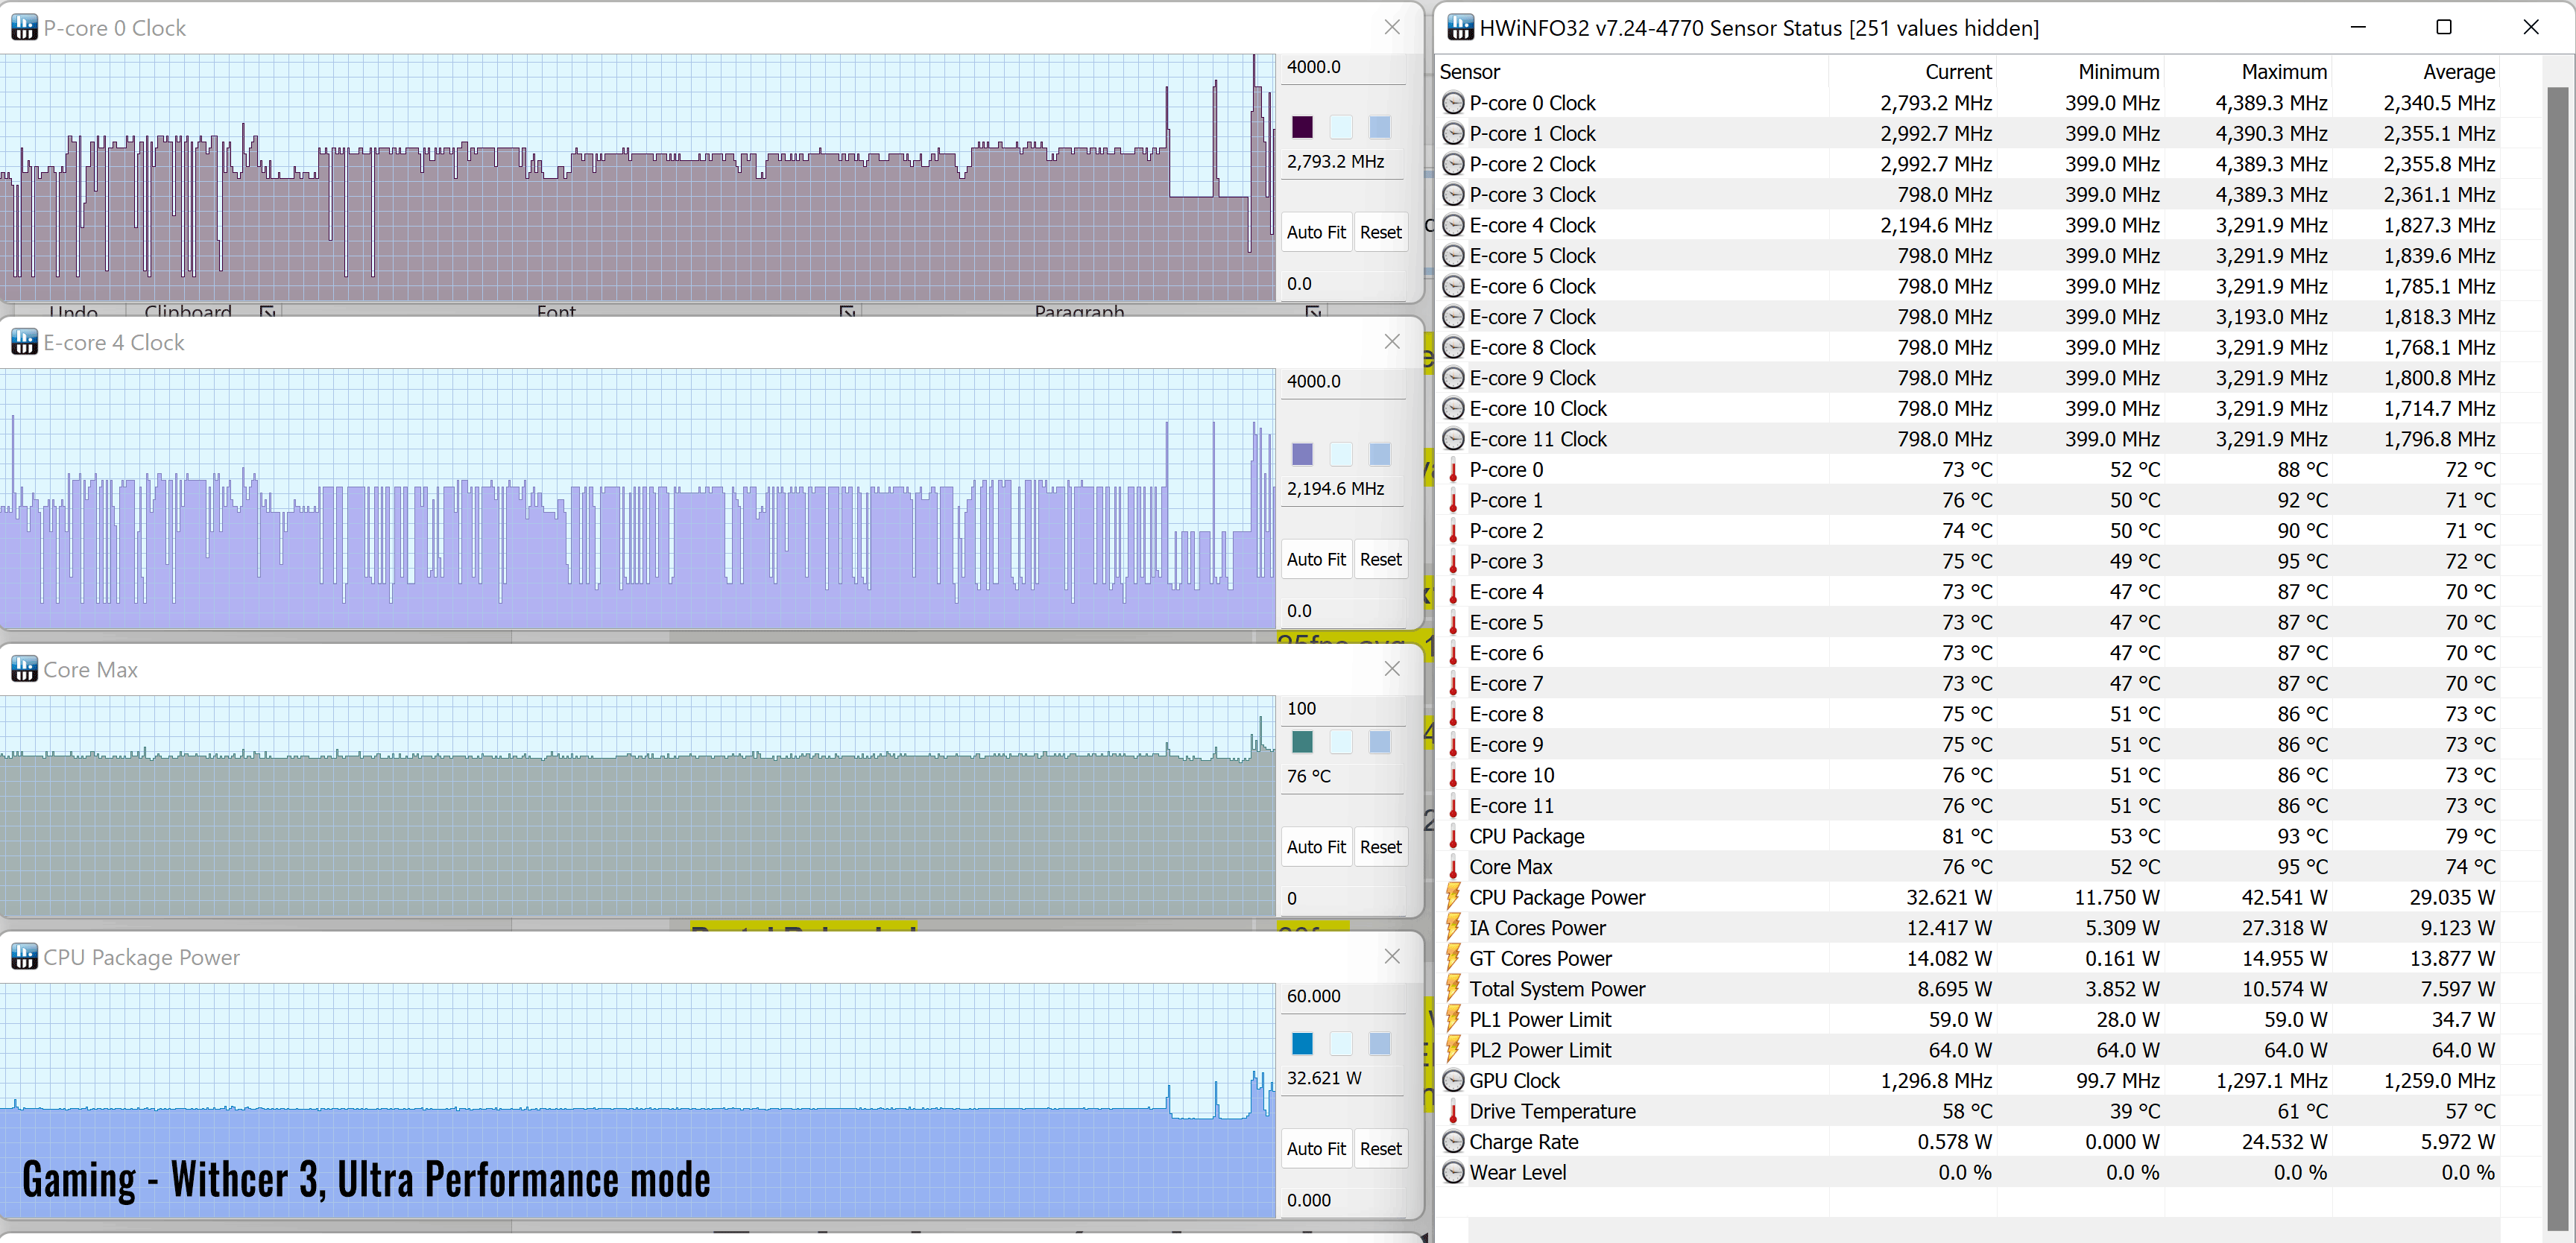Image resolution: width=2576 pixels, height=1243 pixels.
Task: Click the clock icon beside GPU Clock row
Action: pos(1453,1081)
